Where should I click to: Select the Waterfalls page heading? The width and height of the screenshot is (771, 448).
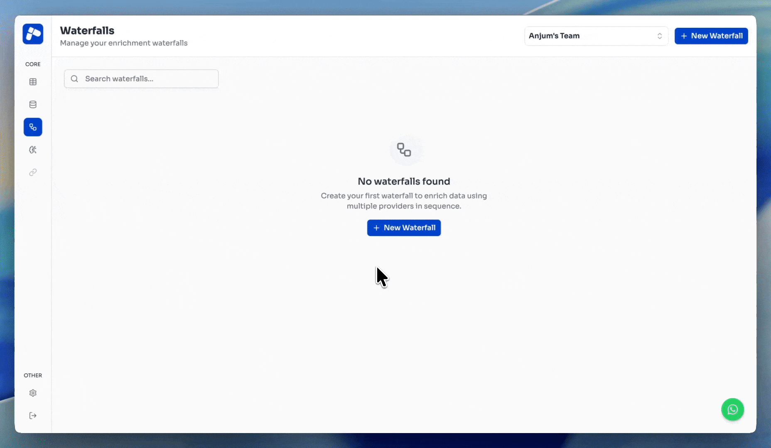coord(87,30)
